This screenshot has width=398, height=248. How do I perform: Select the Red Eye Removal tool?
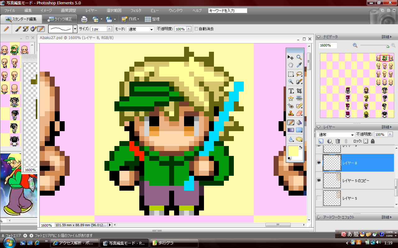point(291,106)
